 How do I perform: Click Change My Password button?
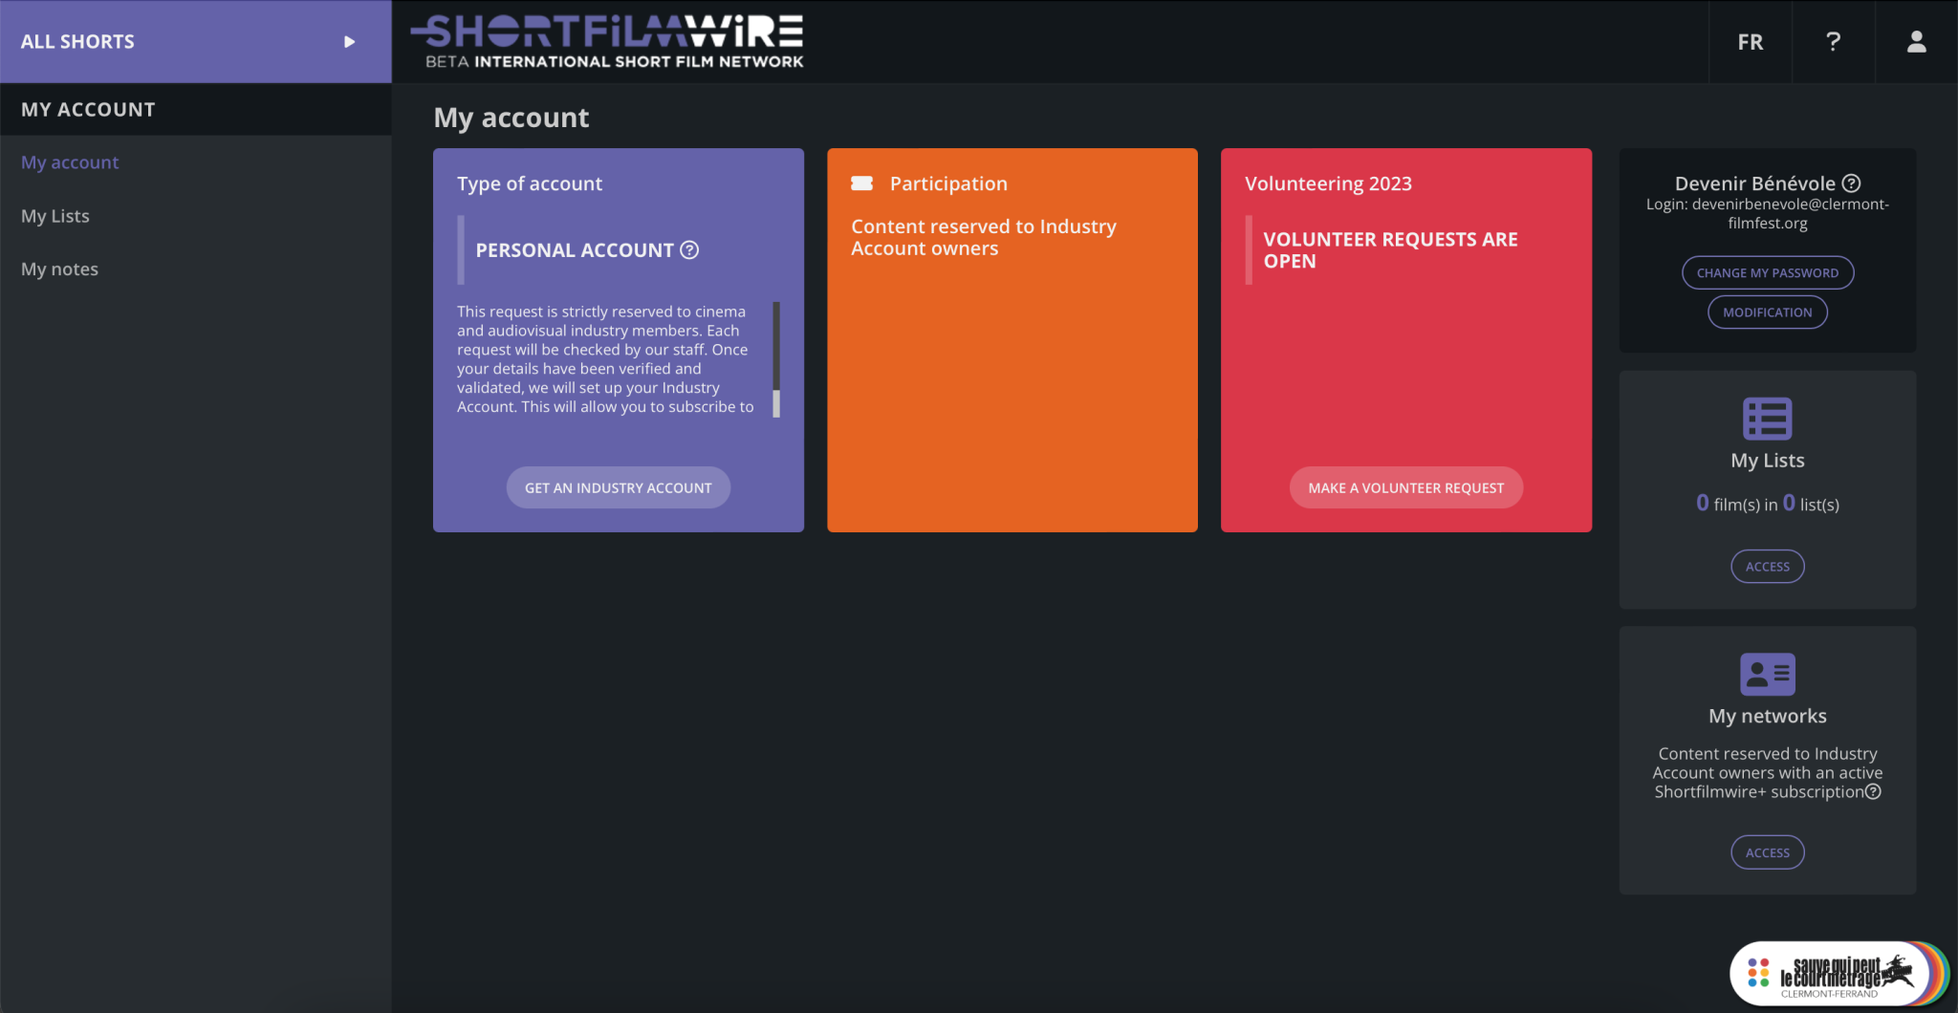pyautogui.click(x=1768, y=272)
